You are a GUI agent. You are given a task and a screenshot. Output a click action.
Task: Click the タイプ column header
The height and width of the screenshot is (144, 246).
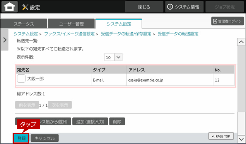(x=109, y=70)
